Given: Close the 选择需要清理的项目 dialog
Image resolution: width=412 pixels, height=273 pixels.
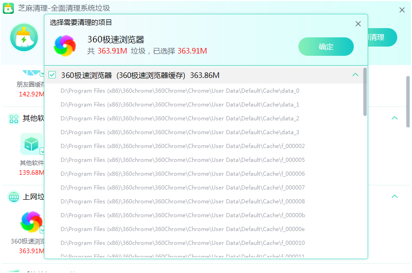Looking at the screenshot, I should [358, 24].
